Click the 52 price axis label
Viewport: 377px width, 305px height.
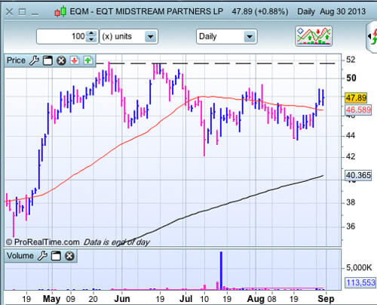[x=351, y=60]
